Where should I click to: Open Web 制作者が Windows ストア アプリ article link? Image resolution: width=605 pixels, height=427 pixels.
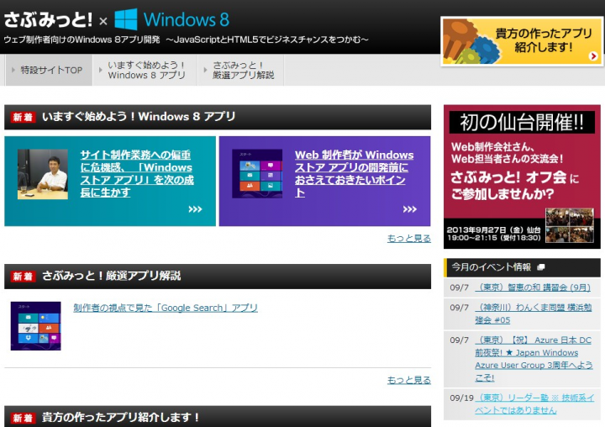point(355,174)
